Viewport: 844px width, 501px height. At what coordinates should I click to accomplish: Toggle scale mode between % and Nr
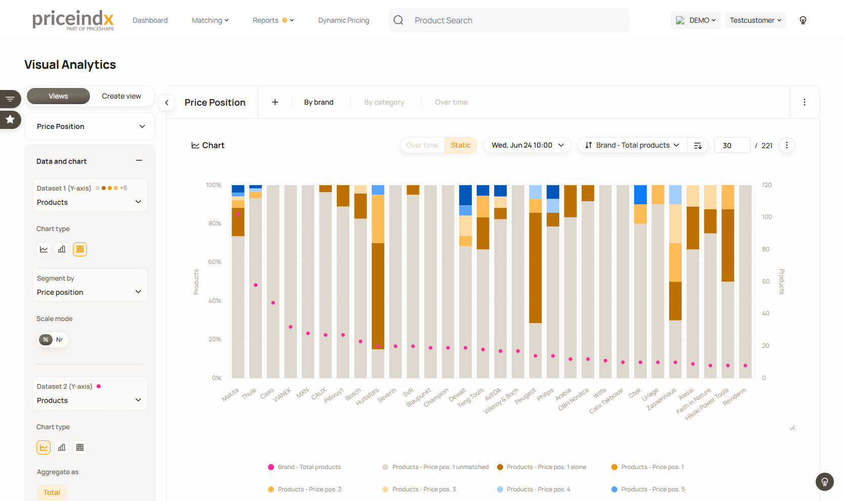(x=53, y=340)
